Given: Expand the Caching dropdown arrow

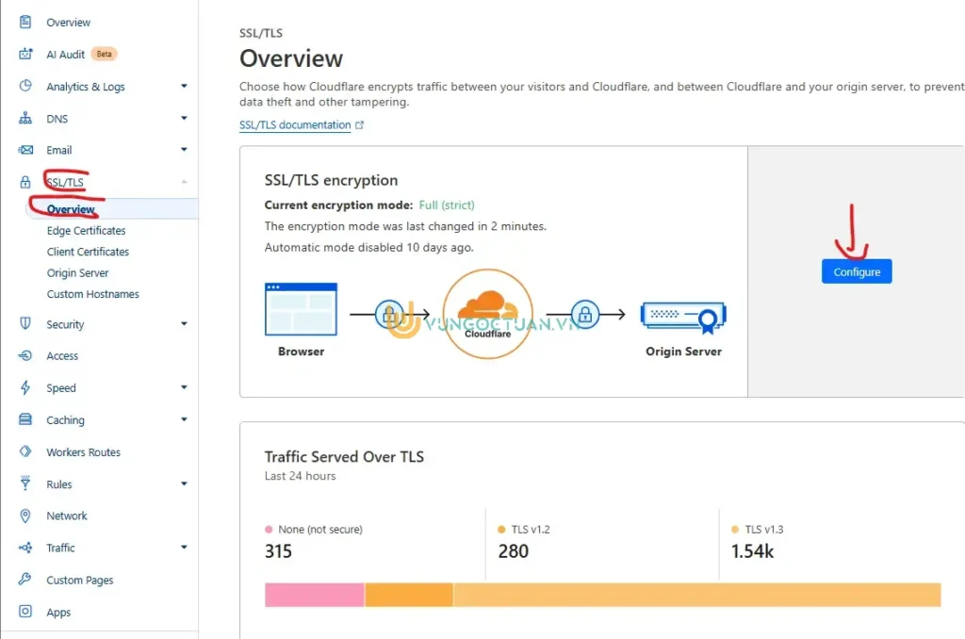Looking at the screenshot, I should coord(184,419).
